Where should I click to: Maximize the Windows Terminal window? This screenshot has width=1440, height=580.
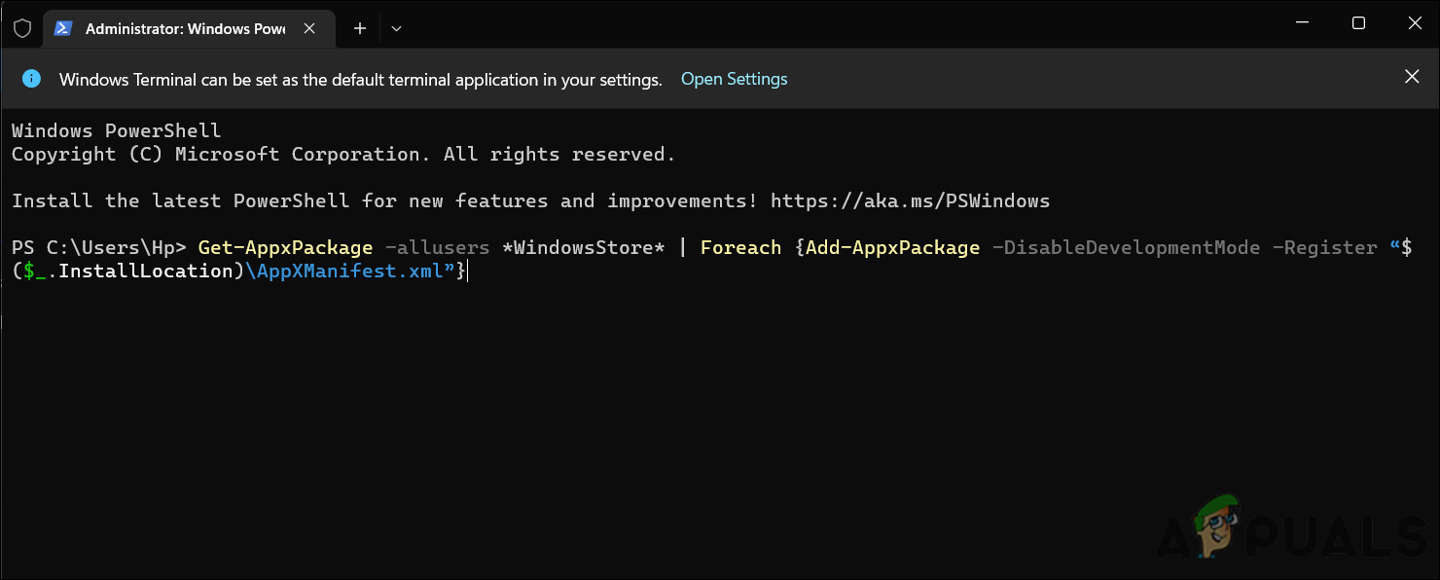[1358, 23]
